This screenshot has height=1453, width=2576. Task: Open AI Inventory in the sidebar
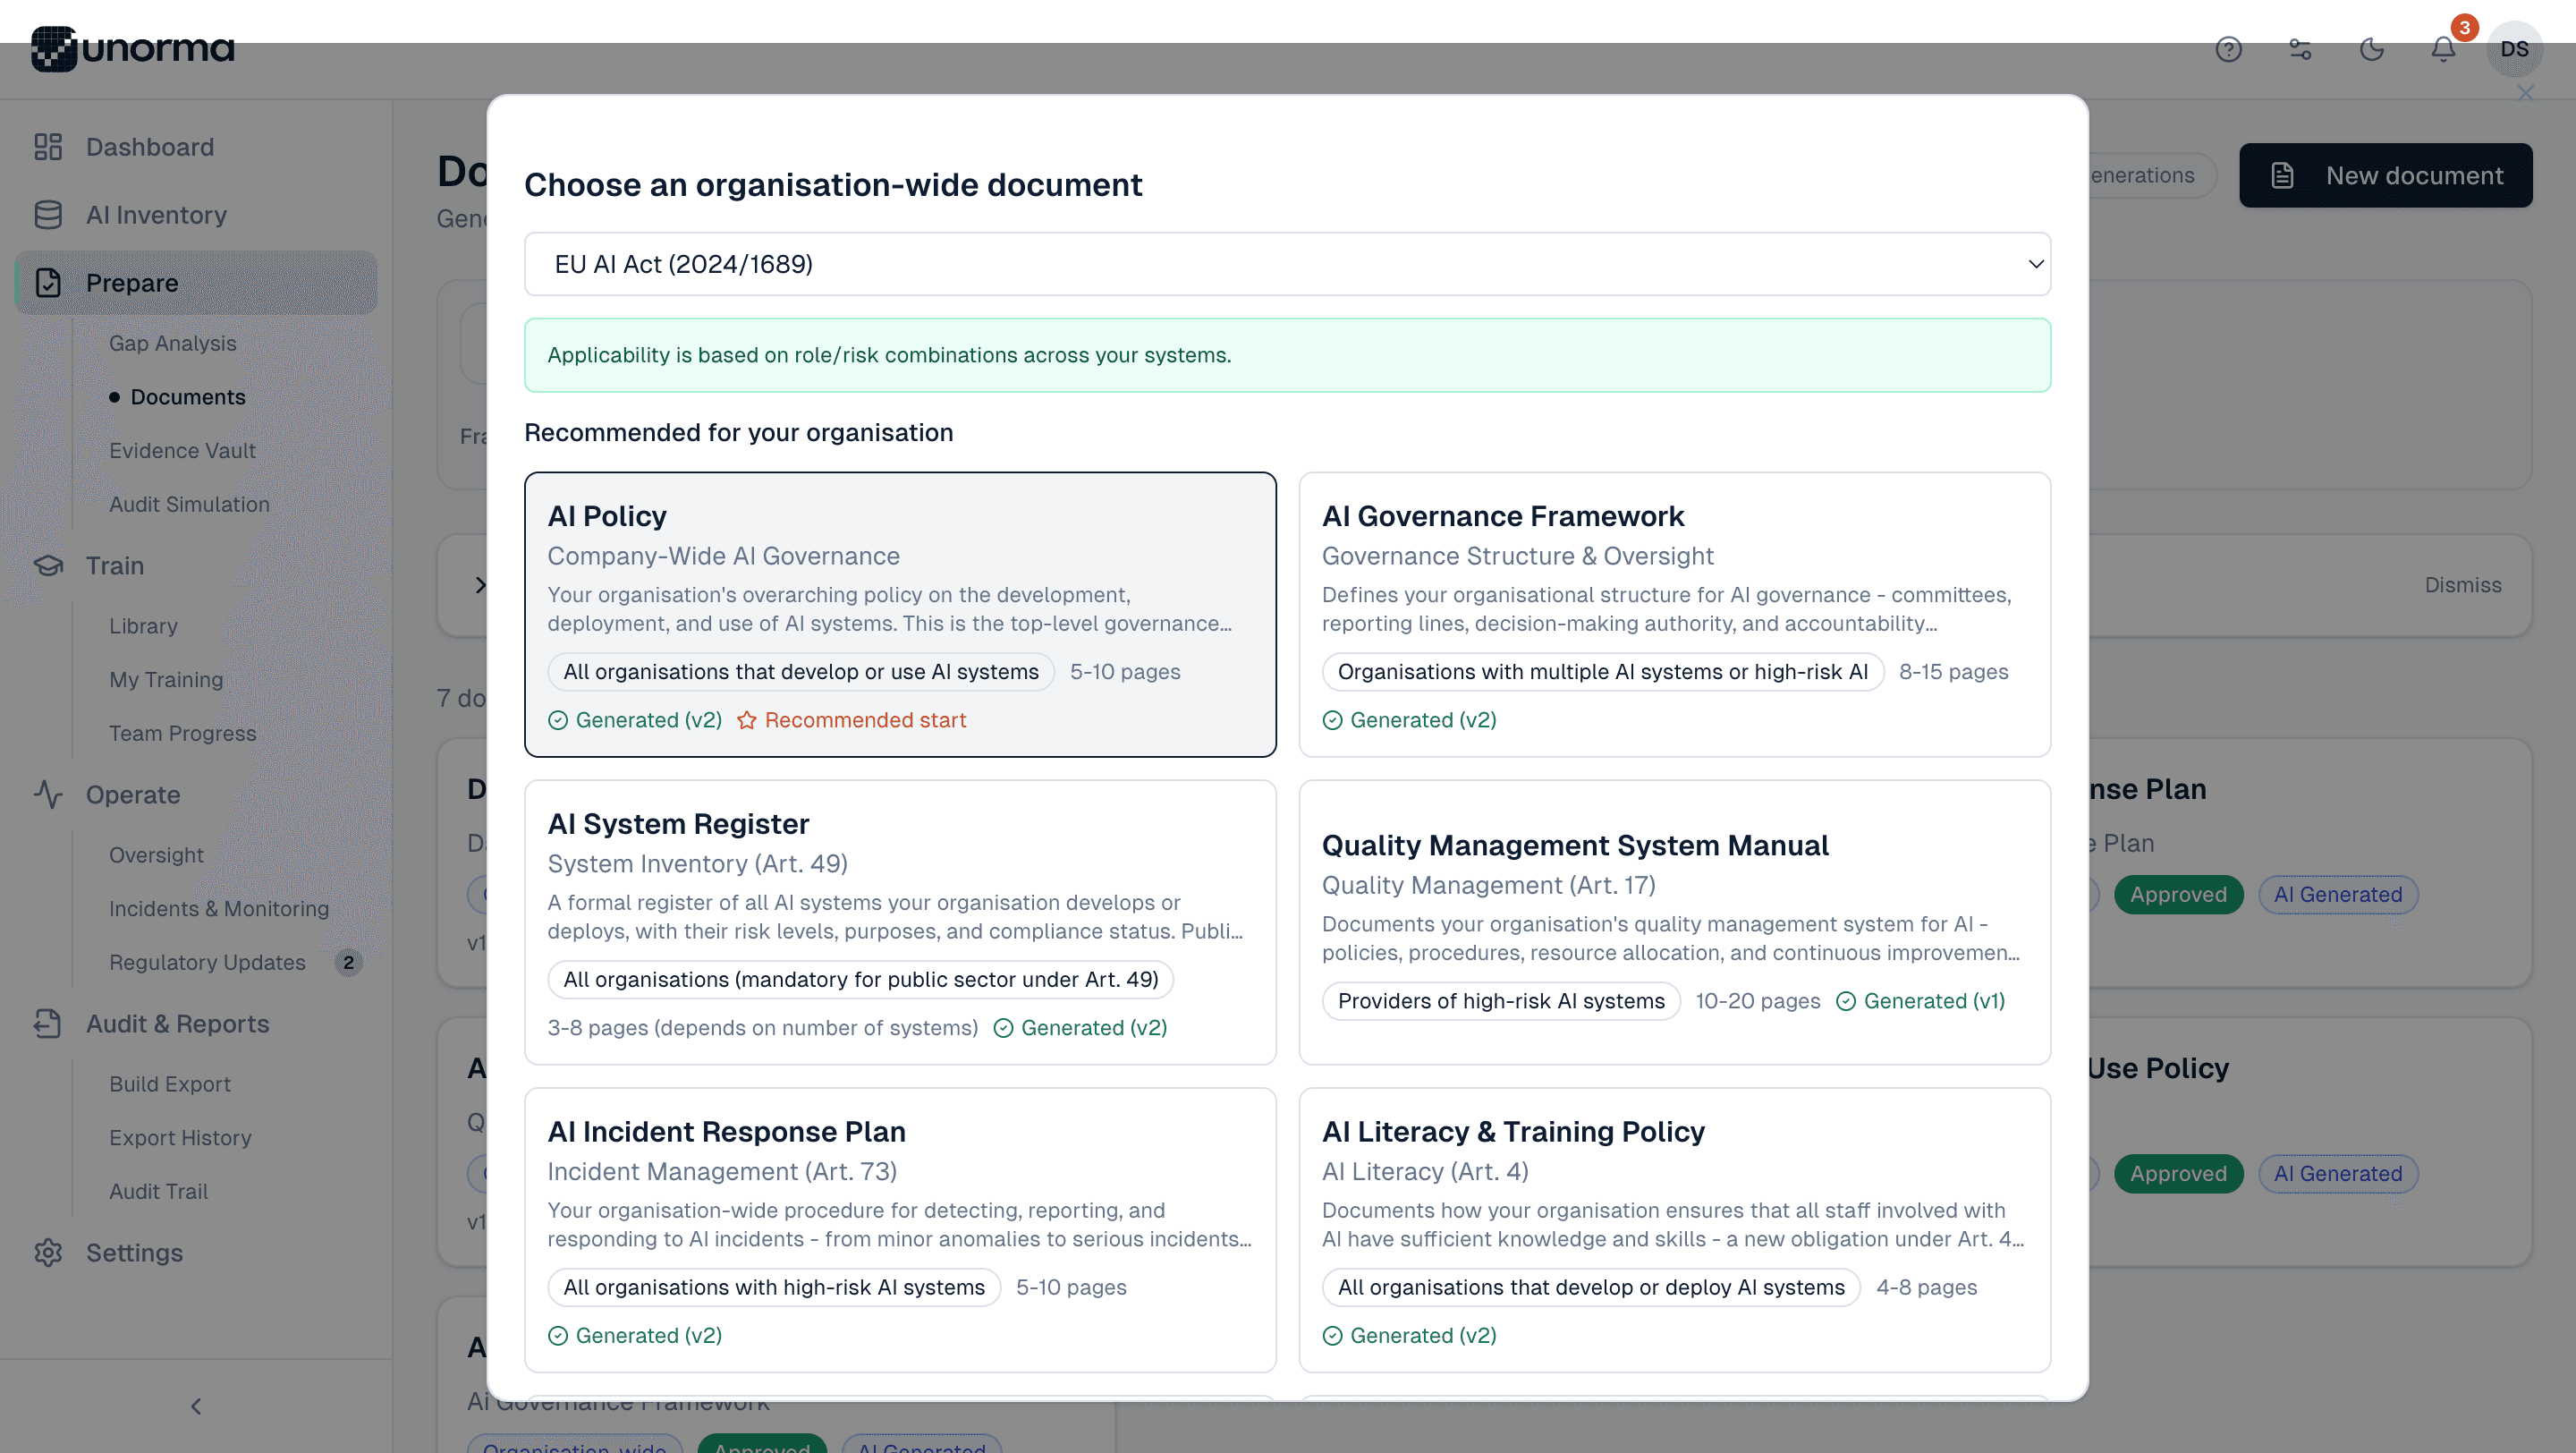[156, 215]
